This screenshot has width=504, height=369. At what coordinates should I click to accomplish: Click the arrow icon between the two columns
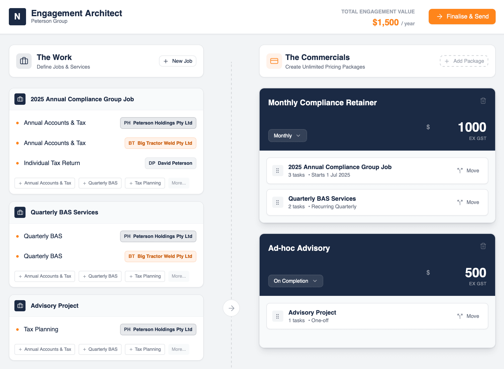(x=231, y=308)
